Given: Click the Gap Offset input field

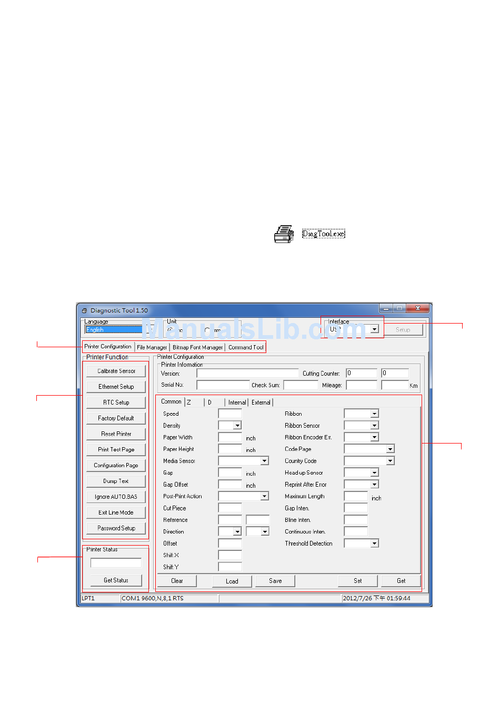Looking at the screenshot, I should (230, 485).
